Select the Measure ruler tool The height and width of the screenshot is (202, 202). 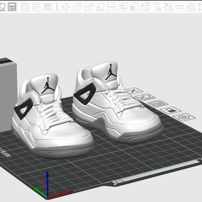click(x=180, y=7)
